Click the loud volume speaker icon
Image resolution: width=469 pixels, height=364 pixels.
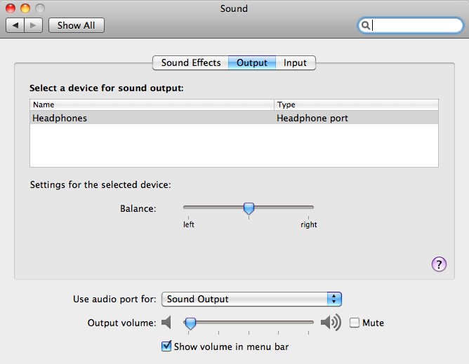(x=330, y=323)
